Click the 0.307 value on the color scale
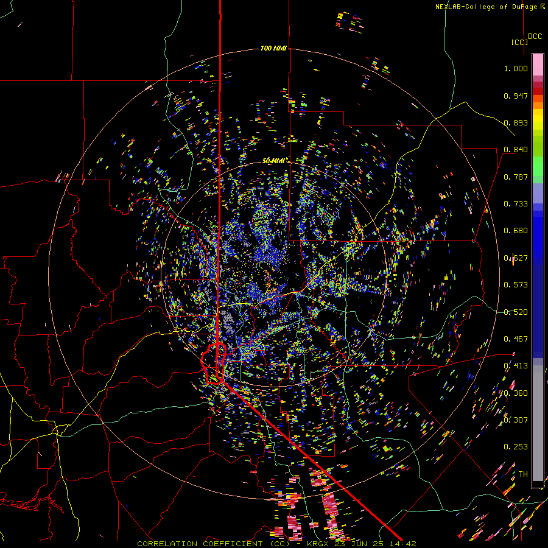Screen dimensions: 548x548 coord(516,420)
